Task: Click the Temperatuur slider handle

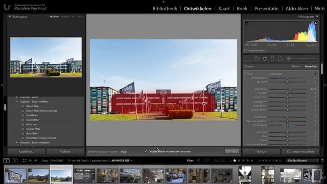Action: click(x=288, y=78)
